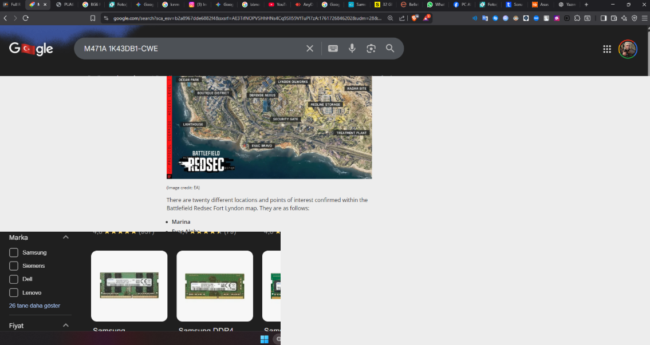Image resolution: width=650 pixels, height=345 pixels.
Task: Click the Marina list item text
Action: click(x=181, y=222)
